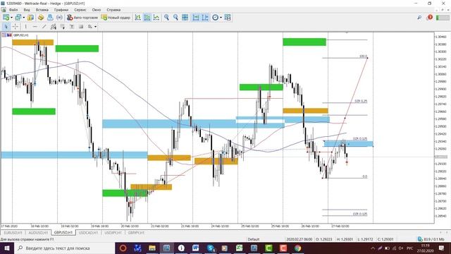The width and height of the screenshot is (451, 254).
Task: Activate the crosshair cursor mode
Action: pos(15,27)
